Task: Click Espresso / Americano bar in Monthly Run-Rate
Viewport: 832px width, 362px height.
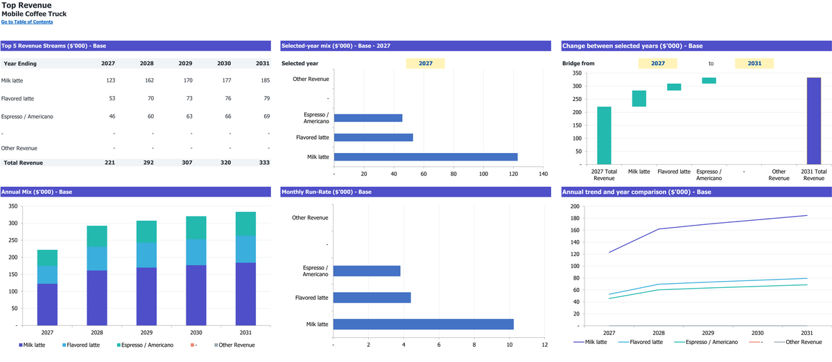Action: point(367,271)
